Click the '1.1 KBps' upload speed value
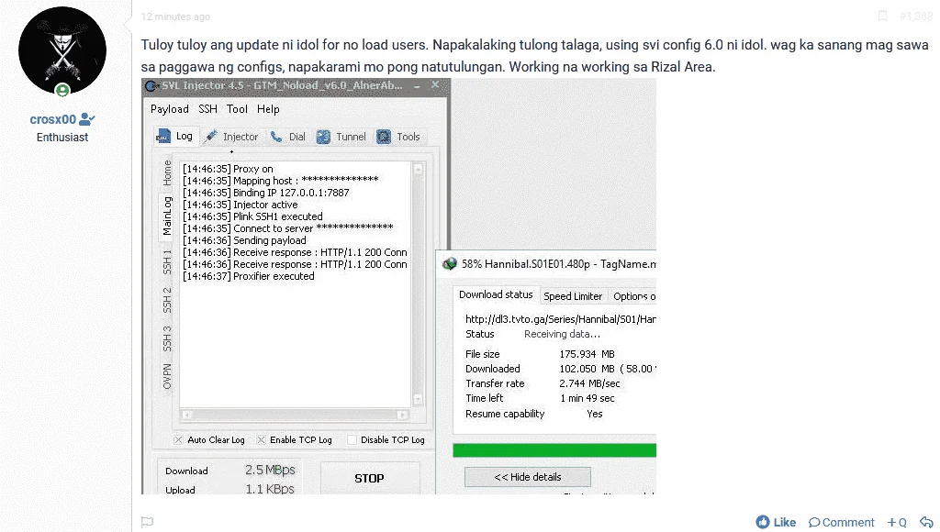The height and width of the screenshot is (532, 940). coord(270,489)
